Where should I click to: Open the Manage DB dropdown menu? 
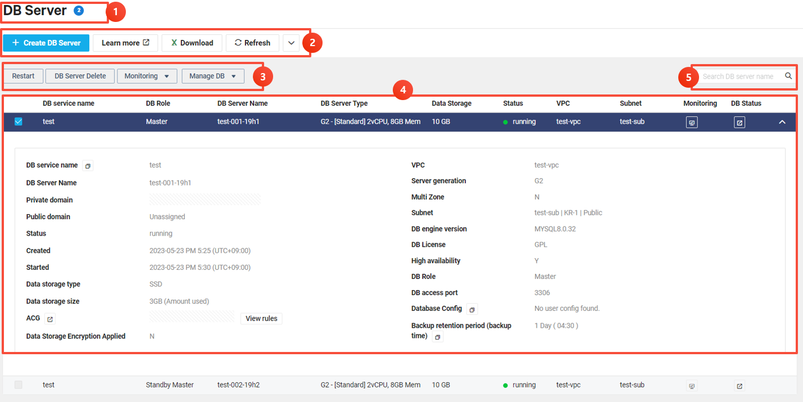[213, 76]
